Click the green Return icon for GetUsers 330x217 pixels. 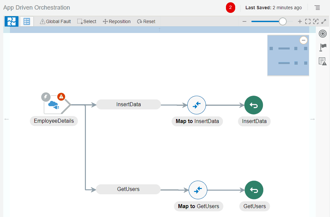(254, 190)
